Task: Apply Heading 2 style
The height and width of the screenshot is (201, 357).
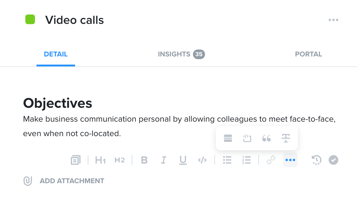Action: pyautogui.click(x=119, y=160)
